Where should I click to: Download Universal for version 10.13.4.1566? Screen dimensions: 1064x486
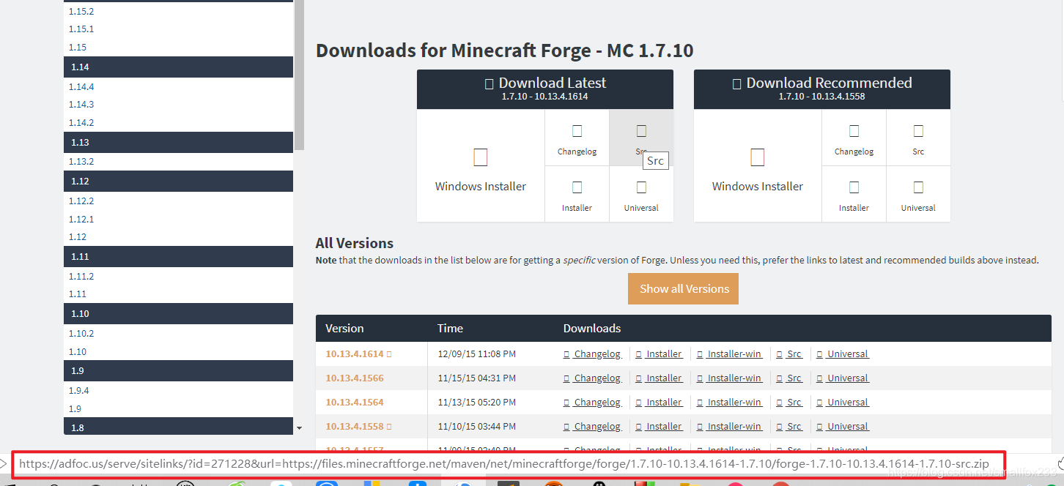(843, 378)
